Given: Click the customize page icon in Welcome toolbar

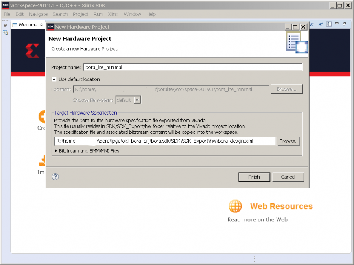Looking at the screenshot, I should click(x=329, y=24).
